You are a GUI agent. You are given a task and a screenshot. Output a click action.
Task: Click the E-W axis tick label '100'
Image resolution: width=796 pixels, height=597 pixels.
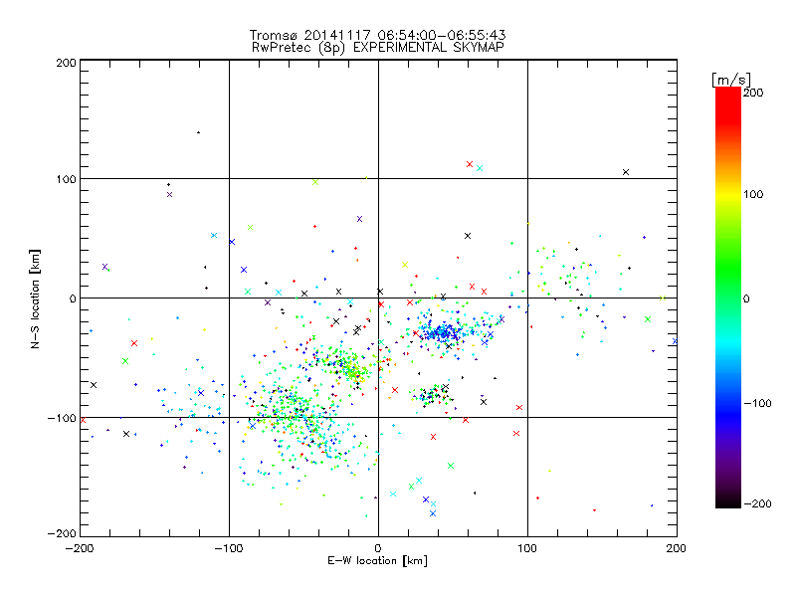tap(527, 548)
